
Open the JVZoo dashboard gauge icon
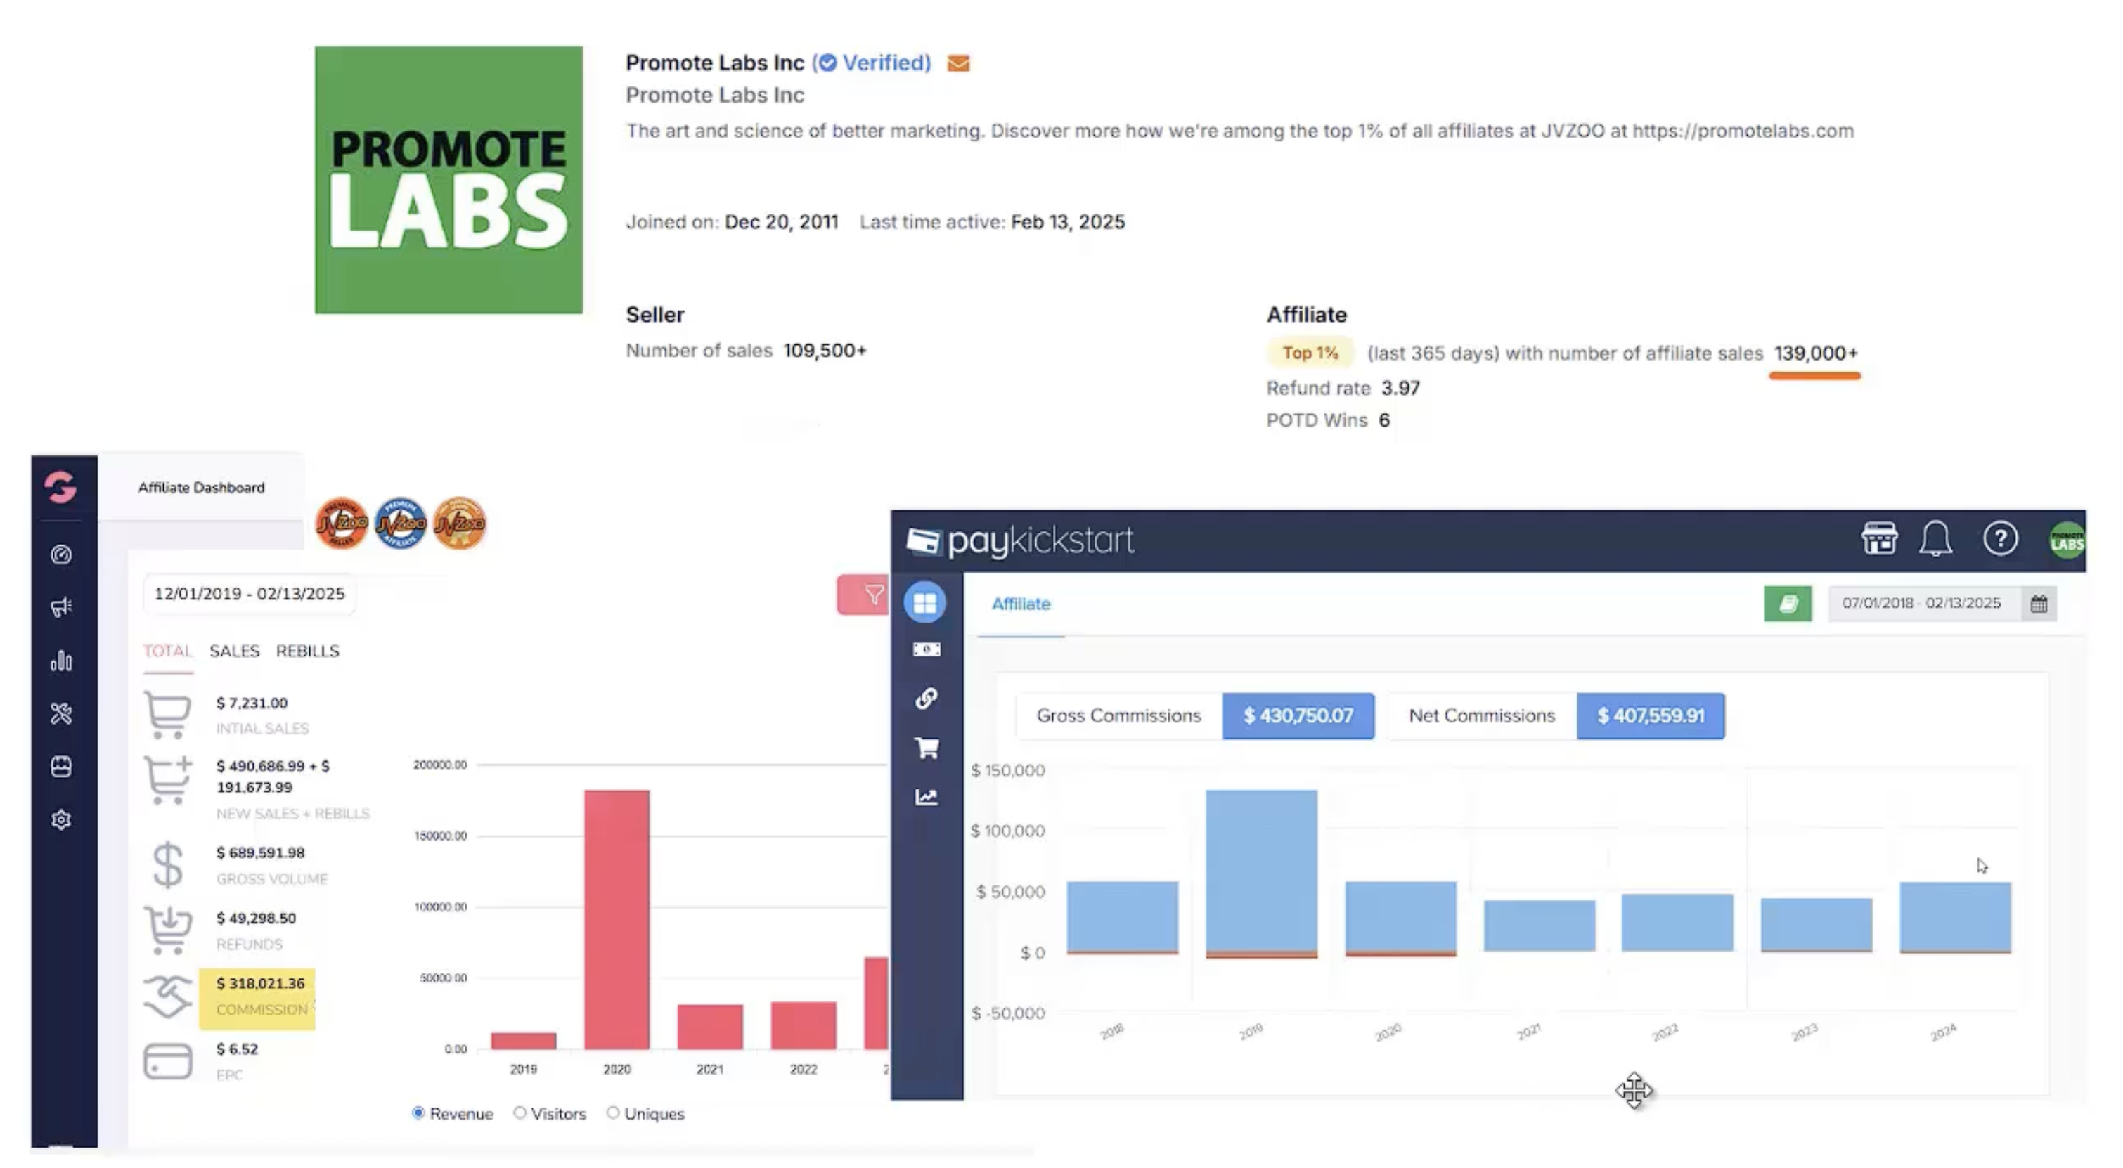[x=61, y=554]
